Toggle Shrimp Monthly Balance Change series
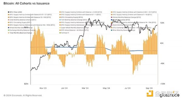 [127, 17]
